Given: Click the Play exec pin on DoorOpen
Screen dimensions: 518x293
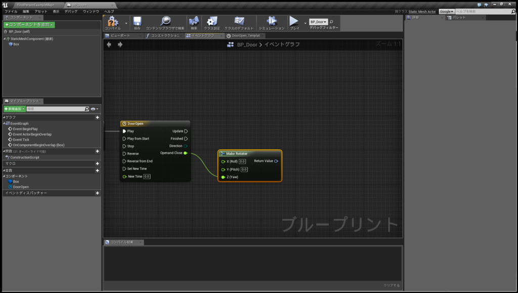Looking at the screenshot, I should coord(124,131).
